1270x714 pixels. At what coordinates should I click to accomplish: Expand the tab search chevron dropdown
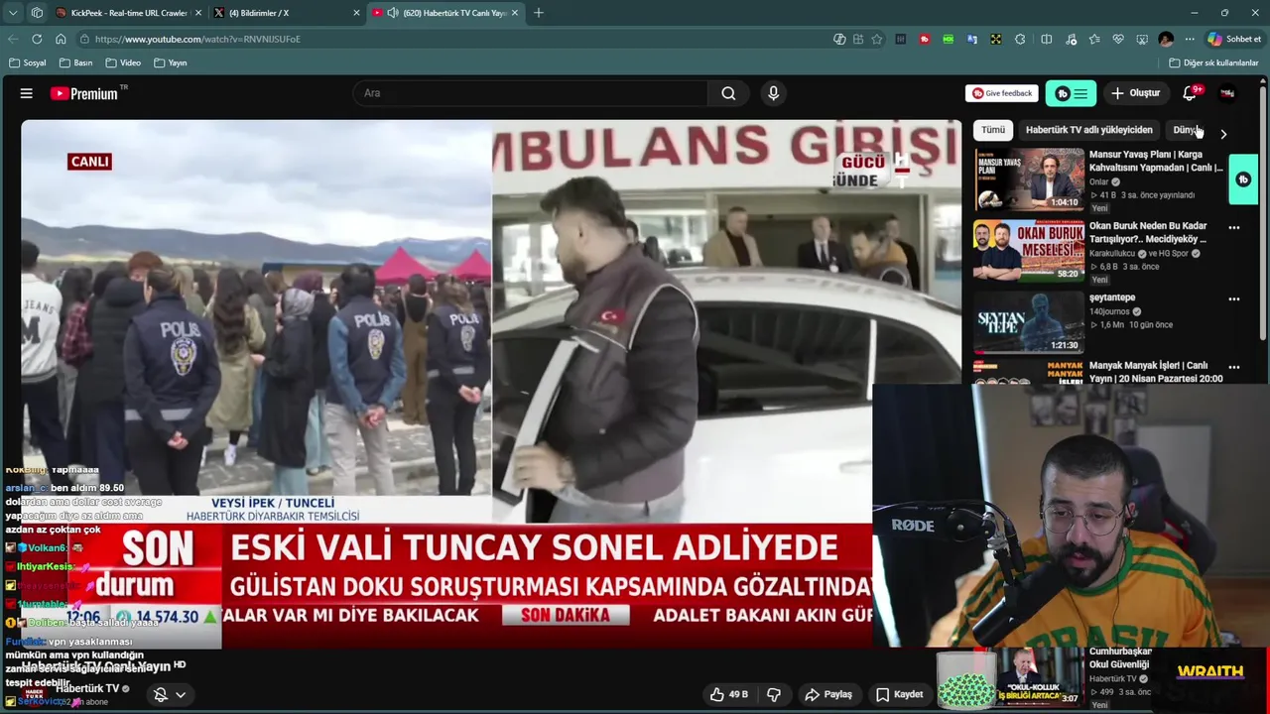pos(13,13)
